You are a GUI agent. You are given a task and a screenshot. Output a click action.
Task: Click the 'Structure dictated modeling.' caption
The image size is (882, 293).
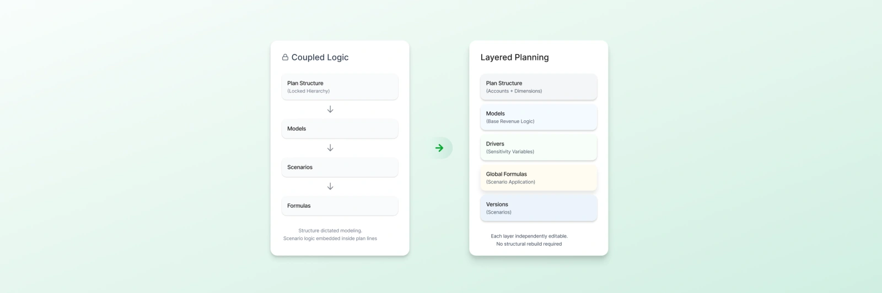[x=330, y=231]
